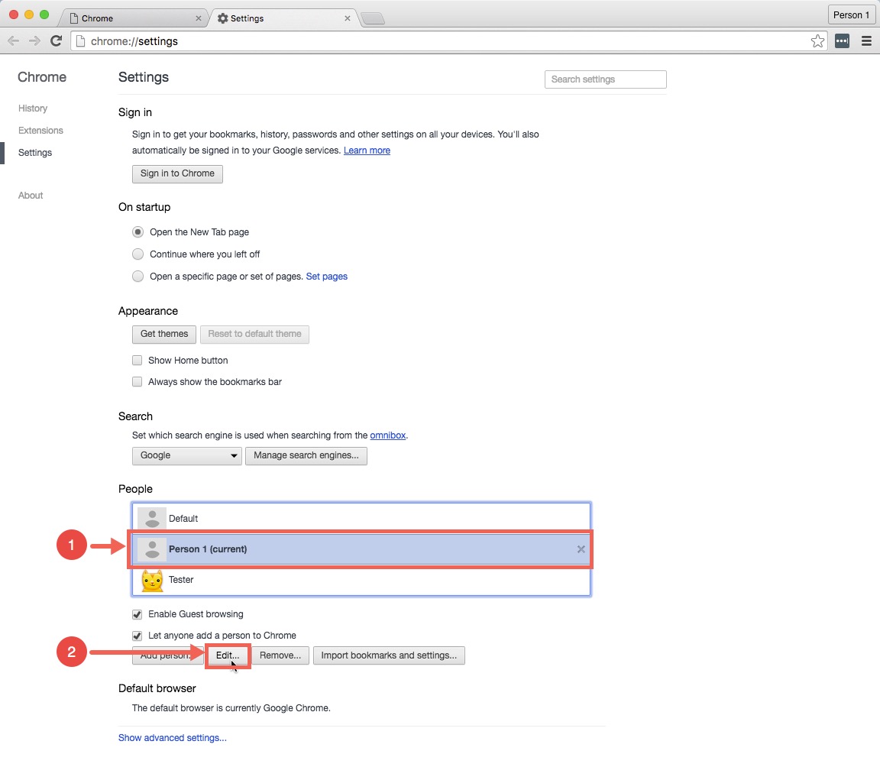
Task: Follow the Learn more link
Action: [367, 150]
